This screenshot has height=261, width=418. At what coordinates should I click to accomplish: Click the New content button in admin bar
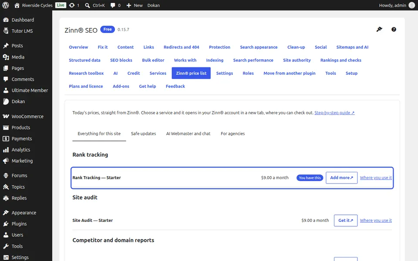(x=135, y=5)
